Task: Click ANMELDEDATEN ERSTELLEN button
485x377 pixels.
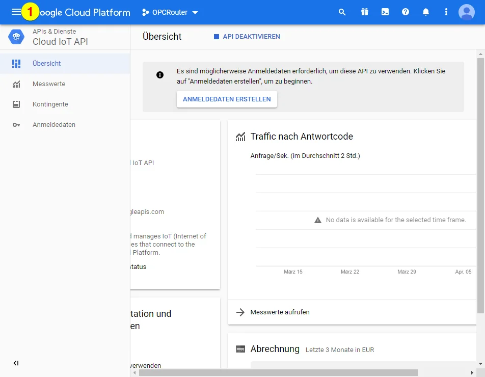Action: [227, 99]
